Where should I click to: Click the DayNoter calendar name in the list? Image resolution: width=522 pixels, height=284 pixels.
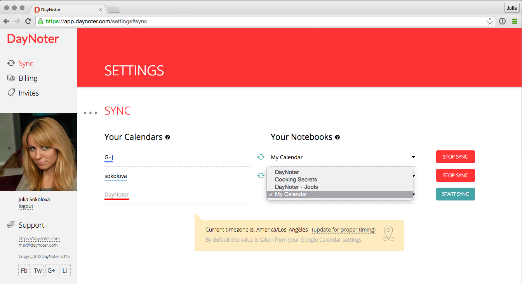[117, 195]
